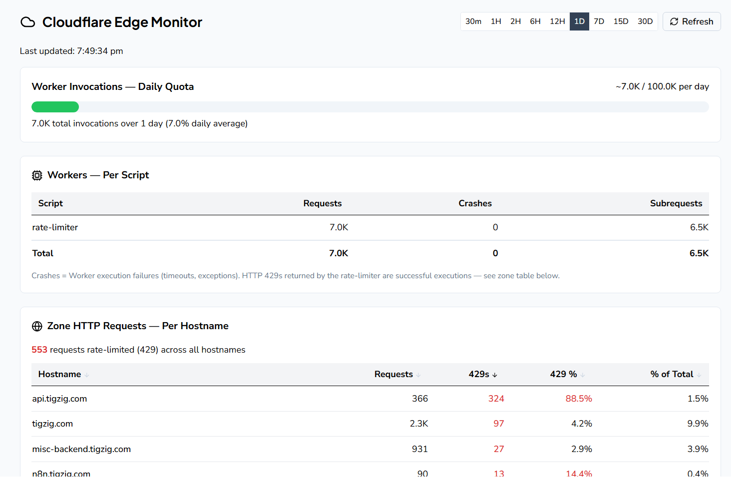733x487 pixels.
Task: Click the Cloudflare Edge Monitor title
Action: coord(122,22)
